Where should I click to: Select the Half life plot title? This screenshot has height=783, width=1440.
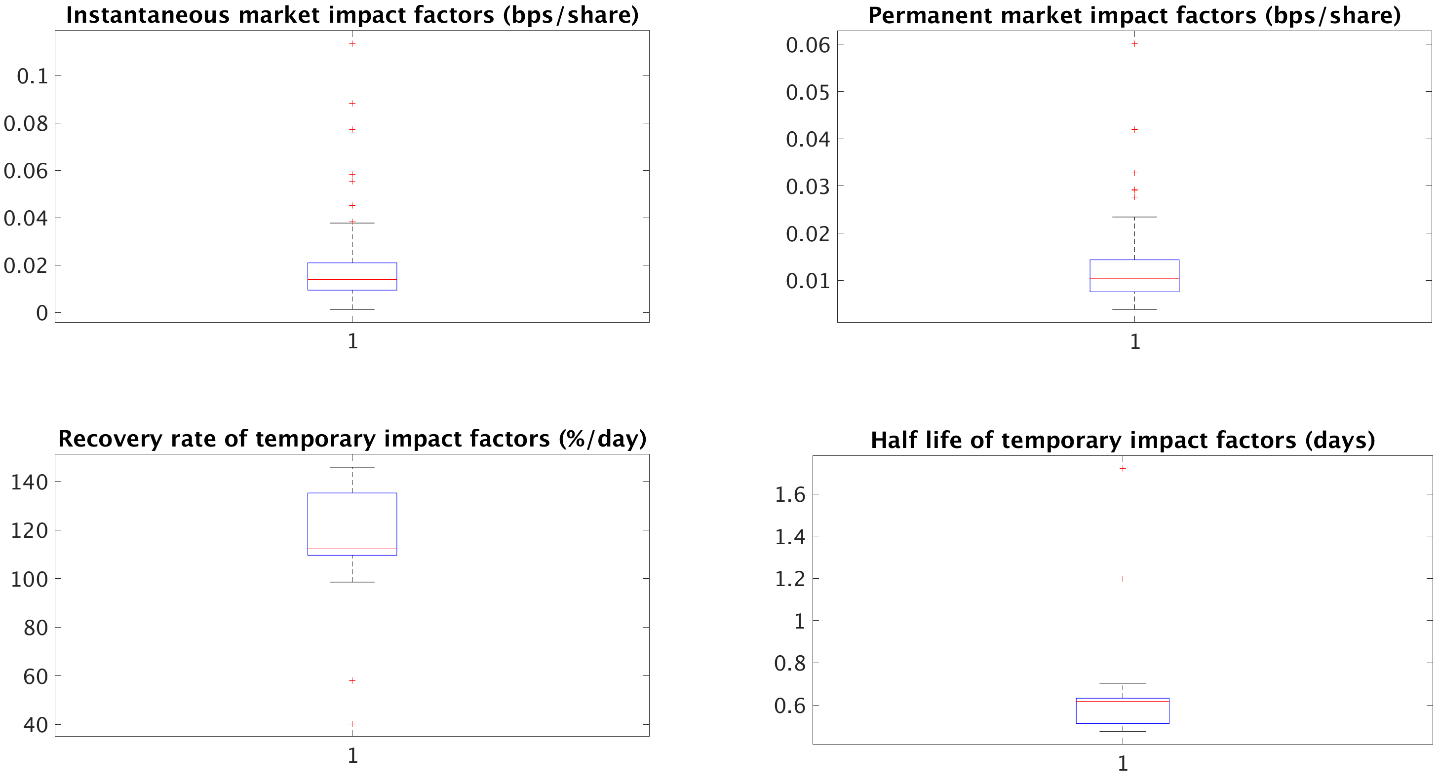click(1123, 441)
